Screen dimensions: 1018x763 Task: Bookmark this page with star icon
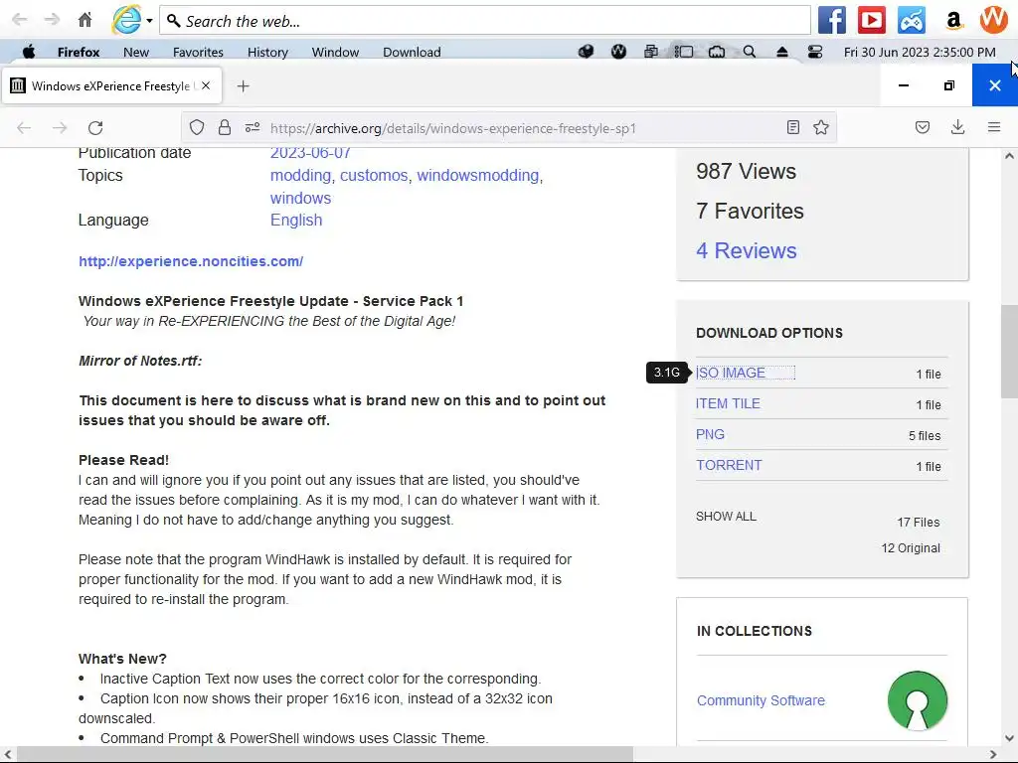[821, 128]
